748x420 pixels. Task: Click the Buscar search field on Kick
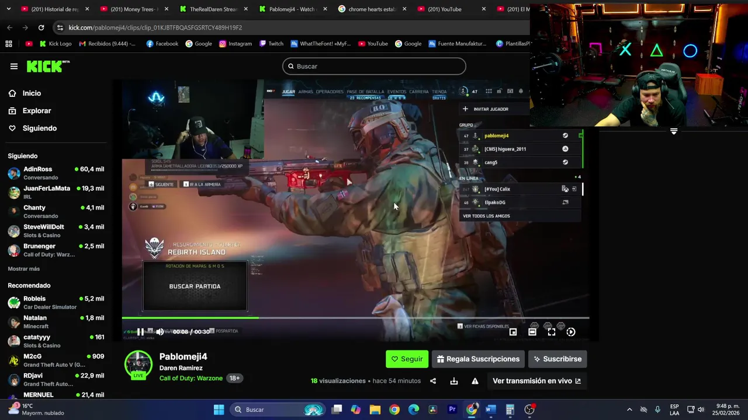coord(374,66)
